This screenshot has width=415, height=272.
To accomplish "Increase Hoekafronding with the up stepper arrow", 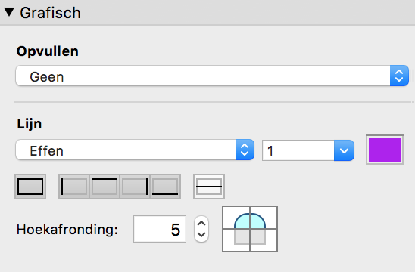I will click(201, 223).
